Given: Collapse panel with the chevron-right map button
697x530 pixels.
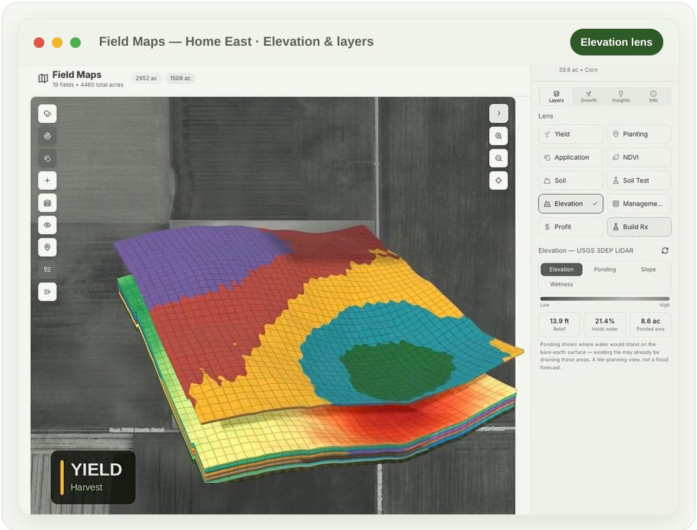Looking at the screenshot, I should 499,113.
